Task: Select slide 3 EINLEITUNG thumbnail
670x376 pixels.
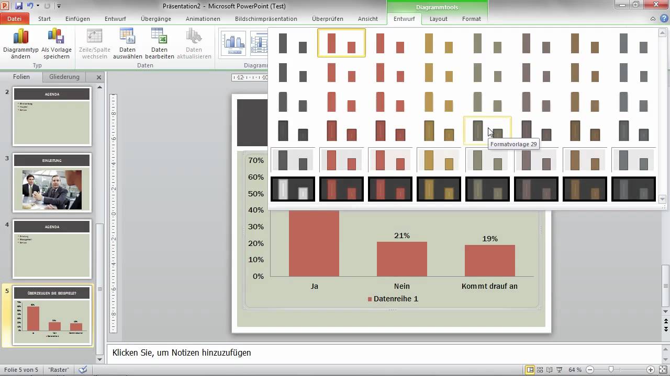Action: [52, 183]
